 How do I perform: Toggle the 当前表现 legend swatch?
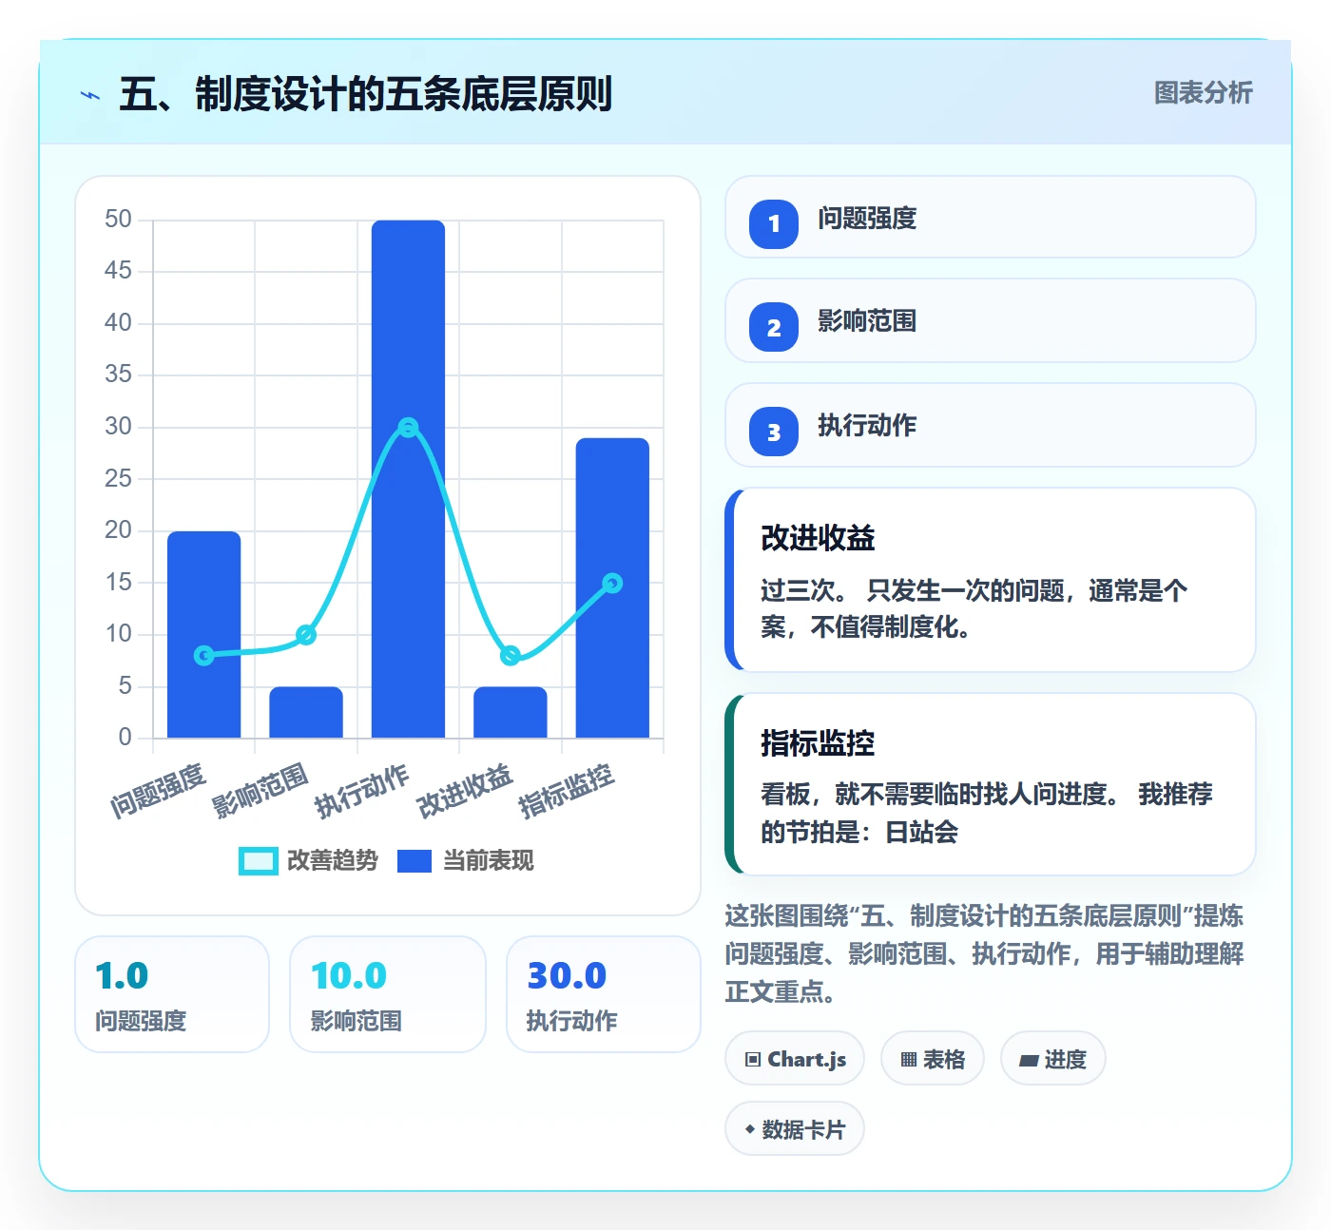[415, 860]
